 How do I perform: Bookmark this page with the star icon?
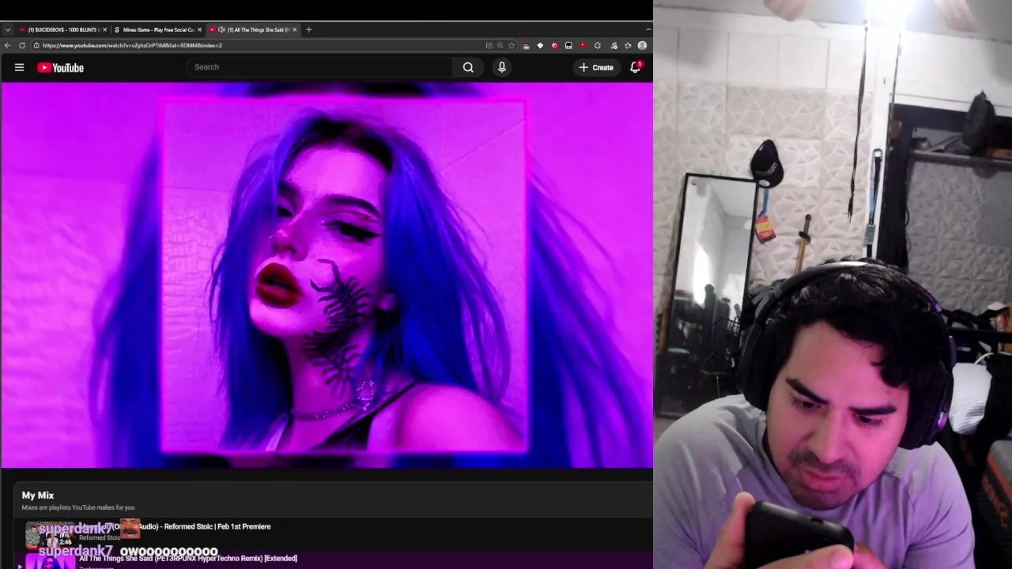pyautogui.click(x=512, y=45)
